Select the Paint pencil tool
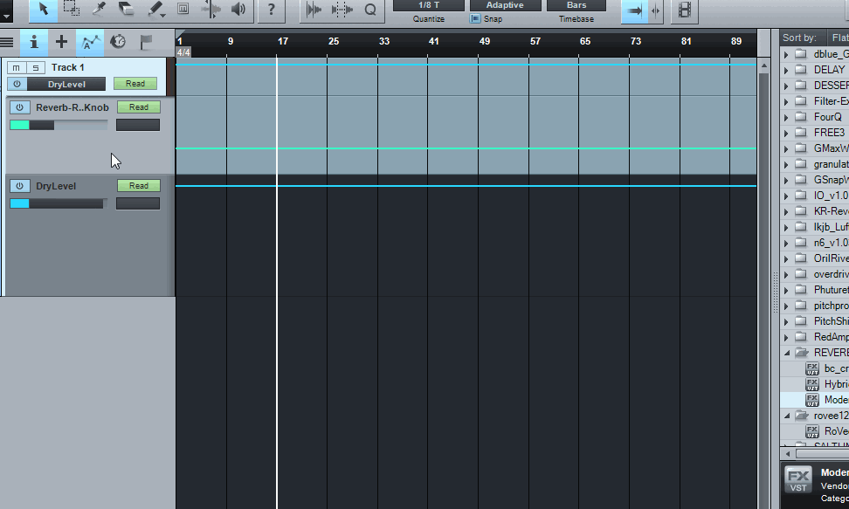 point(156,10)
